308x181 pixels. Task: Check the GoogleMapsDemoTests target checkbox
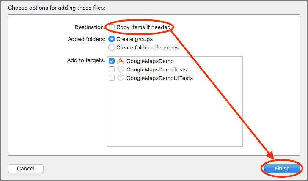pyautogui.click(x=112, y=69)
